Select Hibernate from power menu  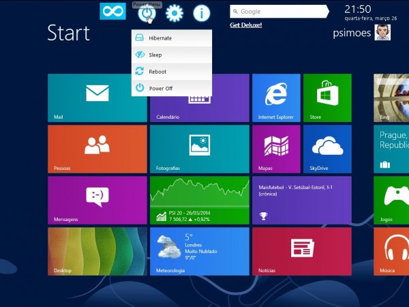click(172, 38)
